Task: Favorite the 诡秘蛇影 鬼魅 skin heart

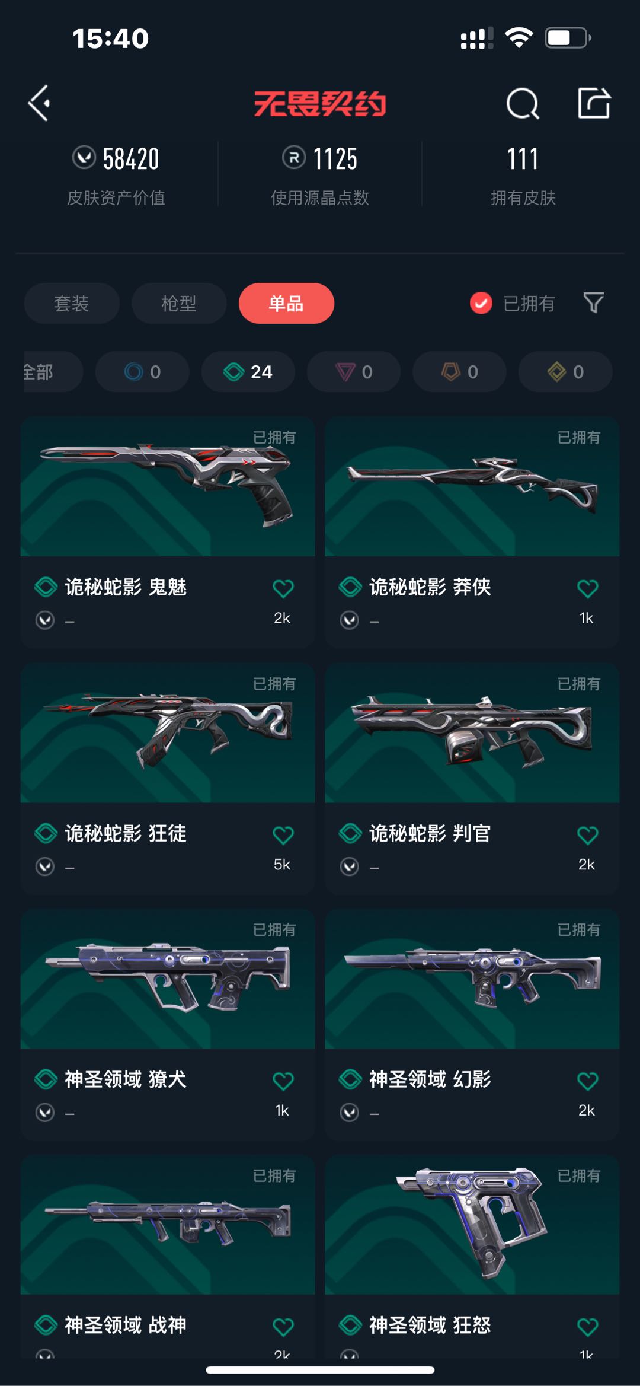Action: tap(283, 588)
